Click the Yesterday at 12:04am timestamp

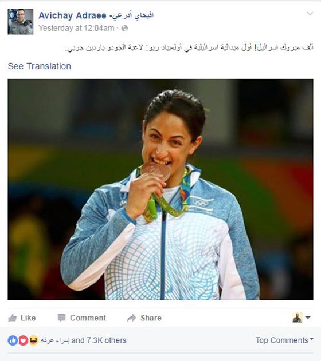click(x=76, y=28)
